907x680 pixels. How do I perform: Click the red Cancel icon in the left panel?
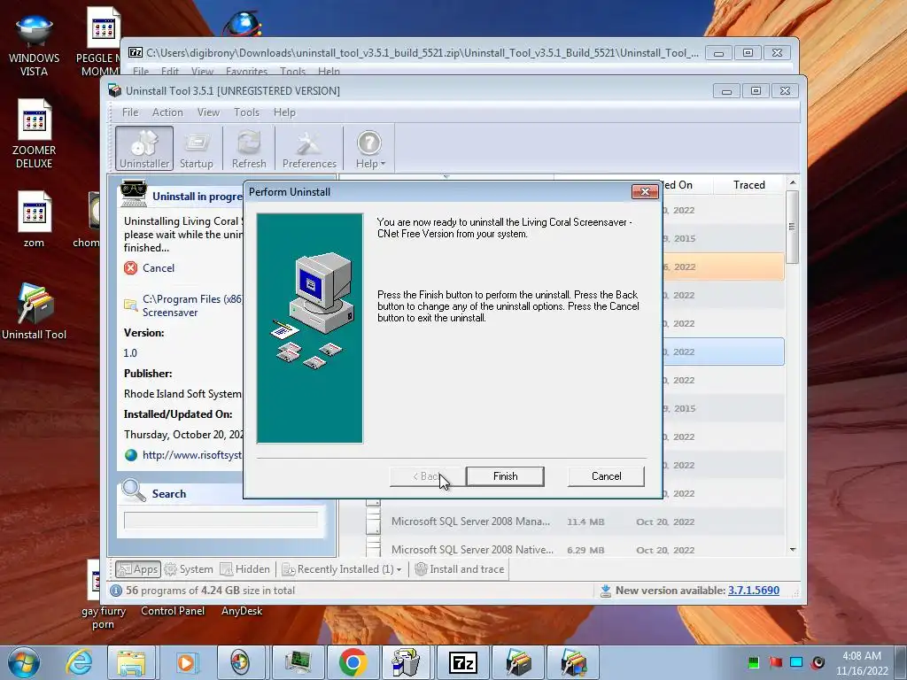(131, 267)
